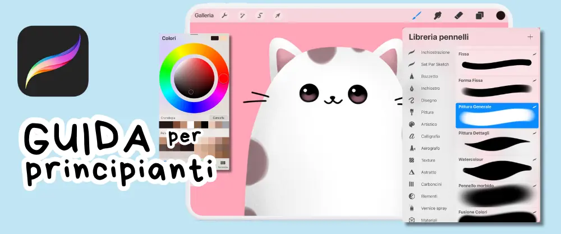
Task: Select the peach secondary color swatch
Action: [x=224, y=38]
